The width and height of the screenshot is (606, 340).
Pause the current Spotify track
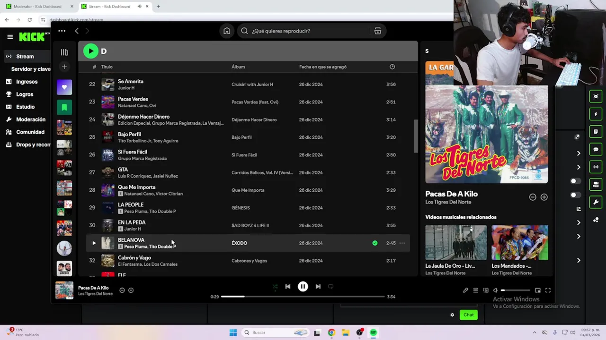click(303, 286)
